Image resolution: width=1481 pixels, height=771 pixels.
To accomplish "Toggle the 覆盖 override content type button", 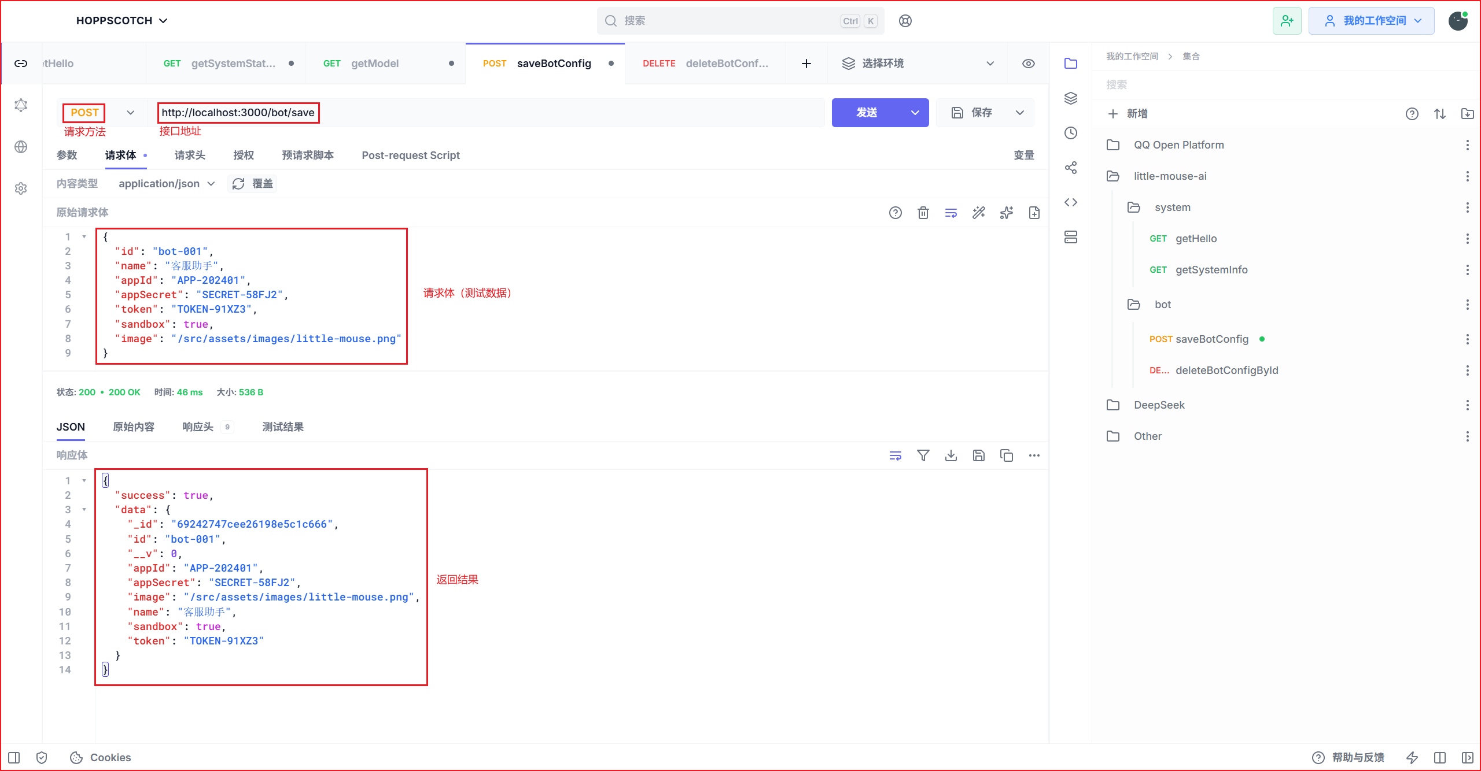I will pyautogui.click(x=253, y=184).
